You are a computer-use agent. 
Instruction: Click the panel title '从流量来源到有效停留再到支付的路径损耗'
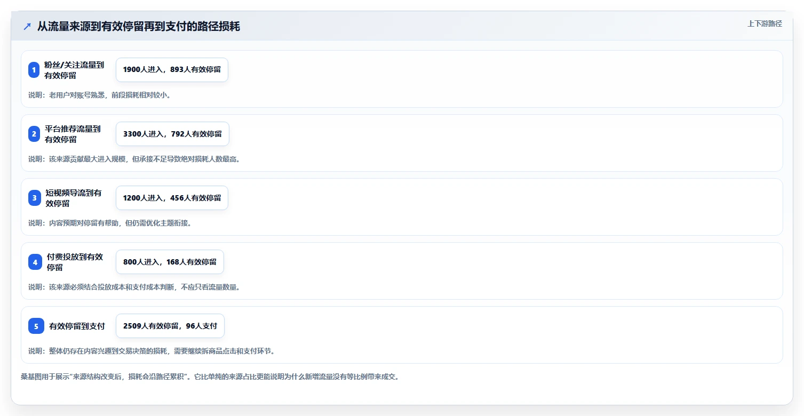(x=139, y=26)
